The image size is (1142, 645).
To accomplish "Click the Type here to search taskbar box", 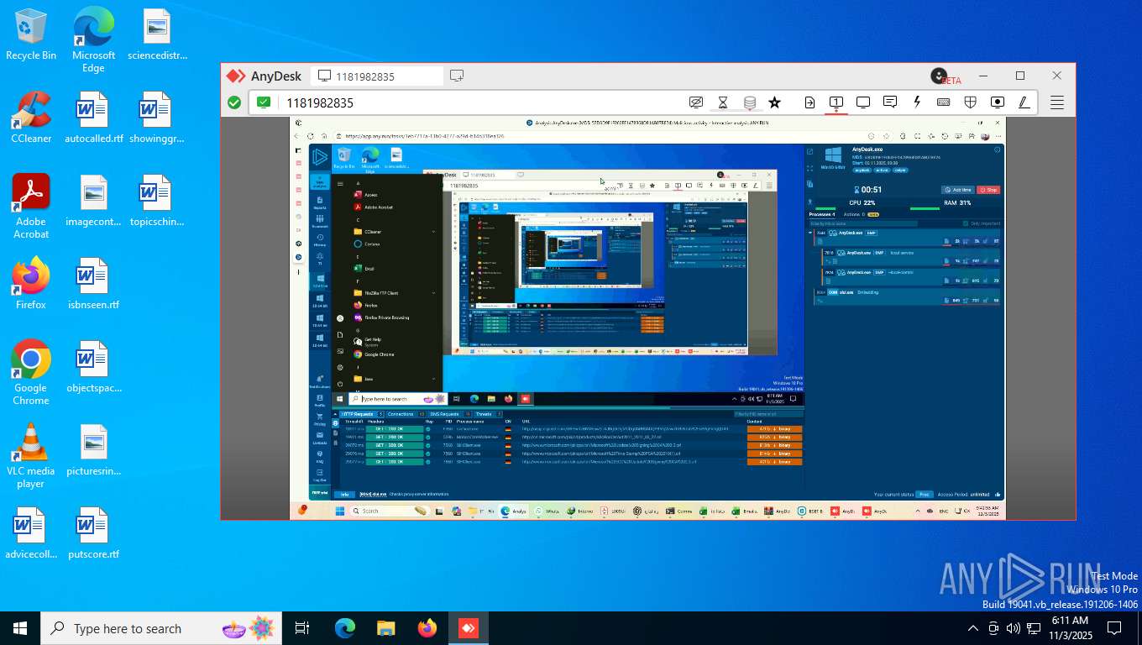I will pos(161,628).
